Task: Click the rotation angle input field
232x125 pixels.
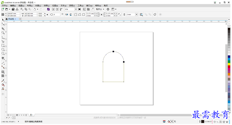Action: coord(56,14)
